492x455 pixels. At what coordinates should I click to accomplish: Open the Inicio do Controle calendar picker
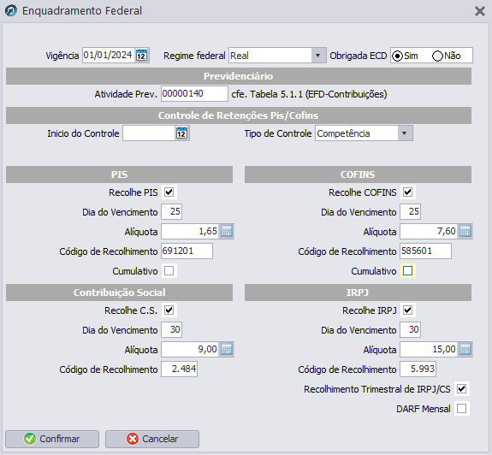181,133
